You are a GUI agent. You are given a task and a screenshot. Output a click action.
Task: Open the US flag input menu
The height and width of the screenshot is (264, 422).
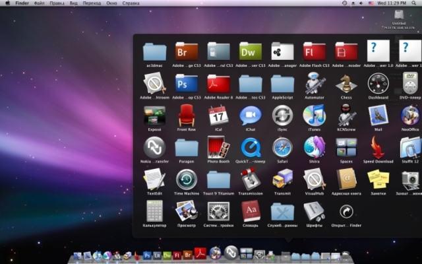pos(371,3)
